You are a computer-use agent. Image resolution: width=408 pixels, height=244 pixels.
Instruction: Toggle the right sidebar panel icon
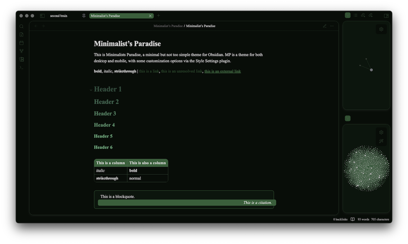[x=386, y=16]
